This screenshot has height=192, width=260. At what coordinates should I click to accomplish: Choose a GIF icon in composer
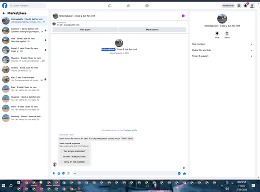tap(69, 173)
